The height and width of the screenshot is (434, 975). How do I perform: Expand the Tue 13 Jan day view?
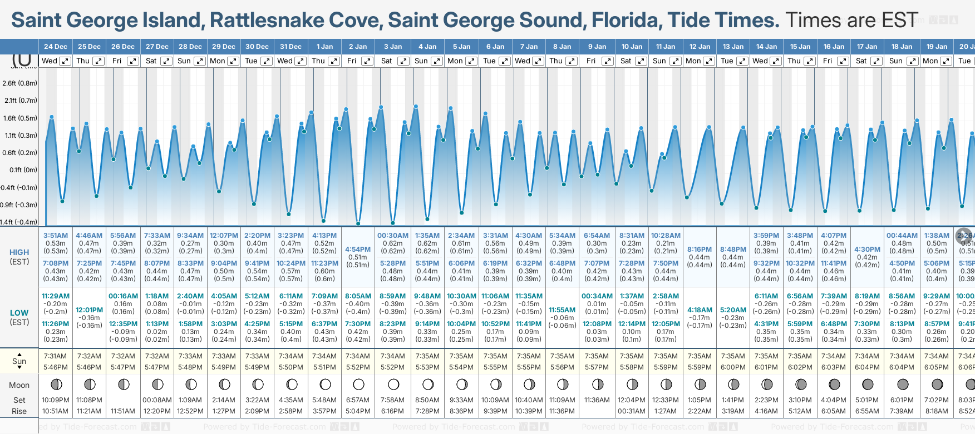(742, 61)
